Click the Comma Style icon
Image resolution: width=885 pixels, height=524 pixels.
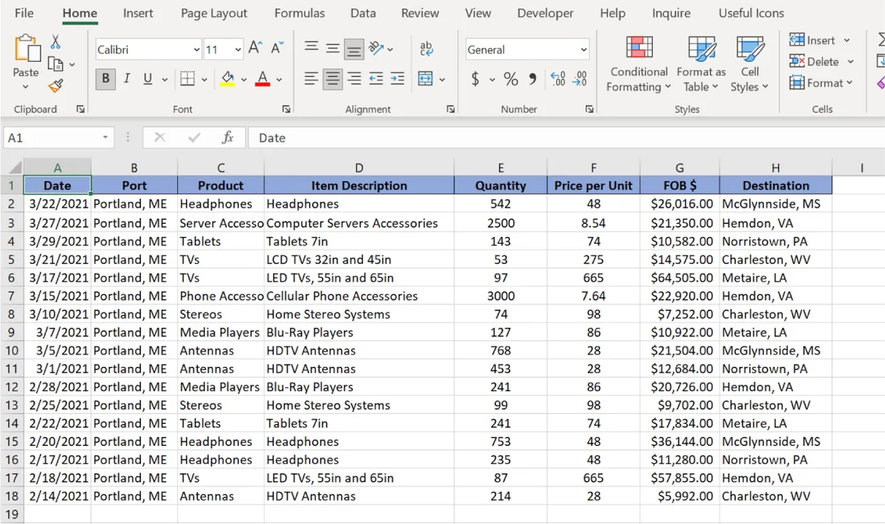point(532,79)
